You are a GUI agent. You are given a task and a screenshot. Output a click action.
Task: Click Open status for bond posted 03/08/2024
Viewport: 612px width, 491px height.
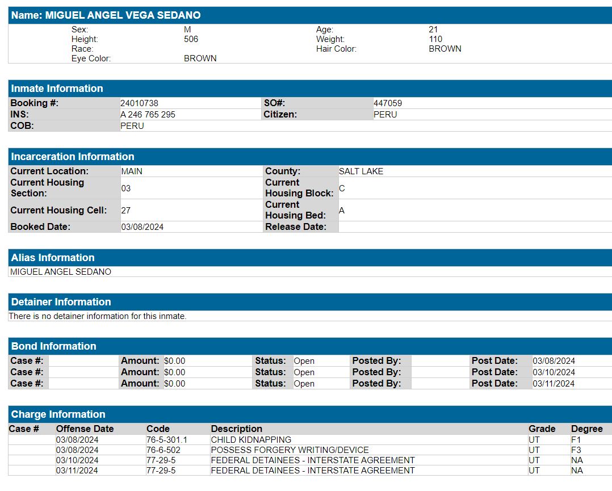coord(304,361)
